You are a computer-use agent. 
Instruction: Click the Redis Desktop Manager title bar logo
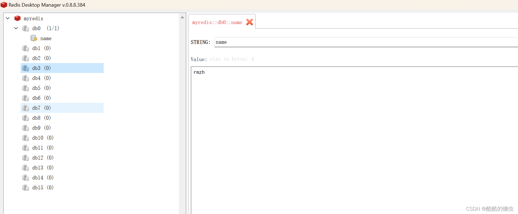(4, 5)
